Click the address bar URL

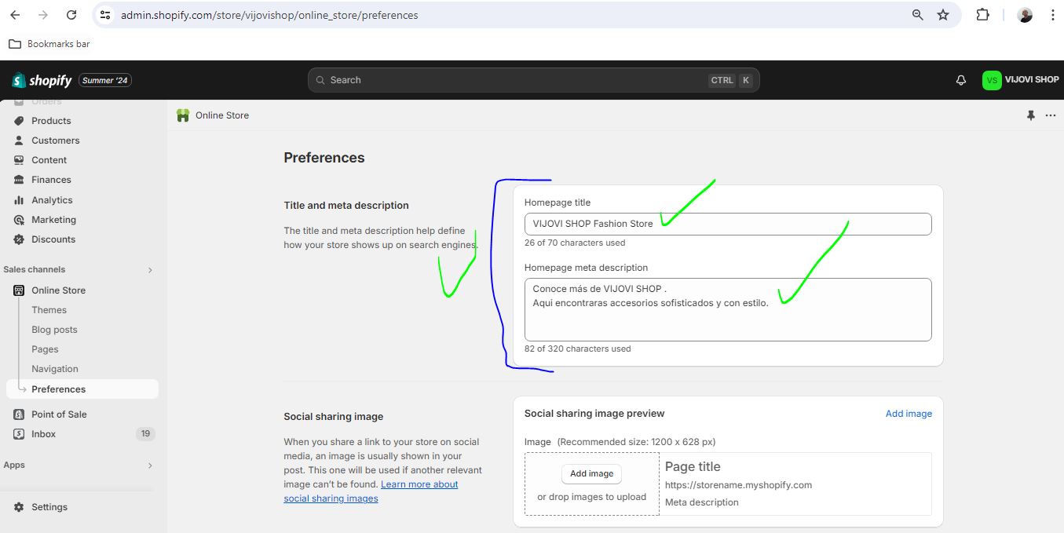coord(269,15)
